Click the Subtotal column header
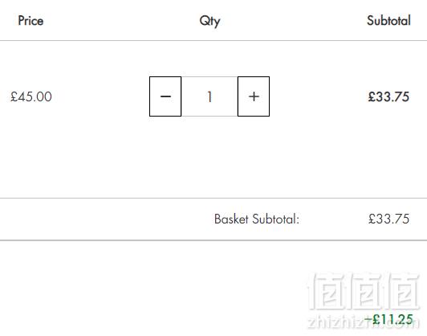Screen dimensions: 427x336 (x=388, y=21)
